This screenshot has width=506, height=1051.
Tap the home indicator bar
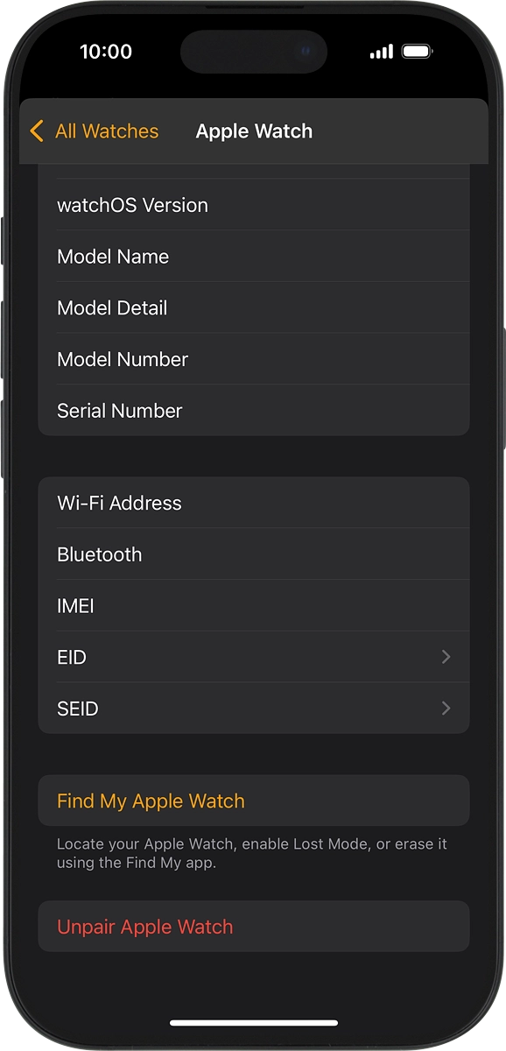coord(254,1023)
